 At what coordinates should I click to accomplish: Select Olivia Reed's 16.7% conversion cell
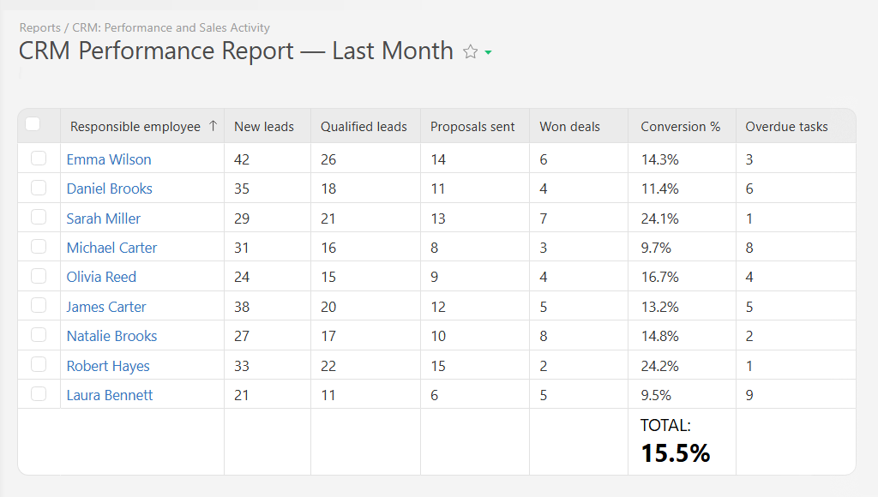(682, 277)
